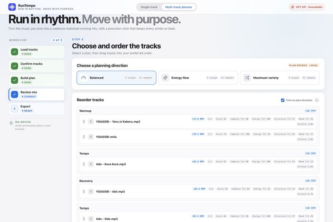Toggle the Trim to plan duration checkbox
The width and height of the screenshot is (333, 222).
click(283, 100)
